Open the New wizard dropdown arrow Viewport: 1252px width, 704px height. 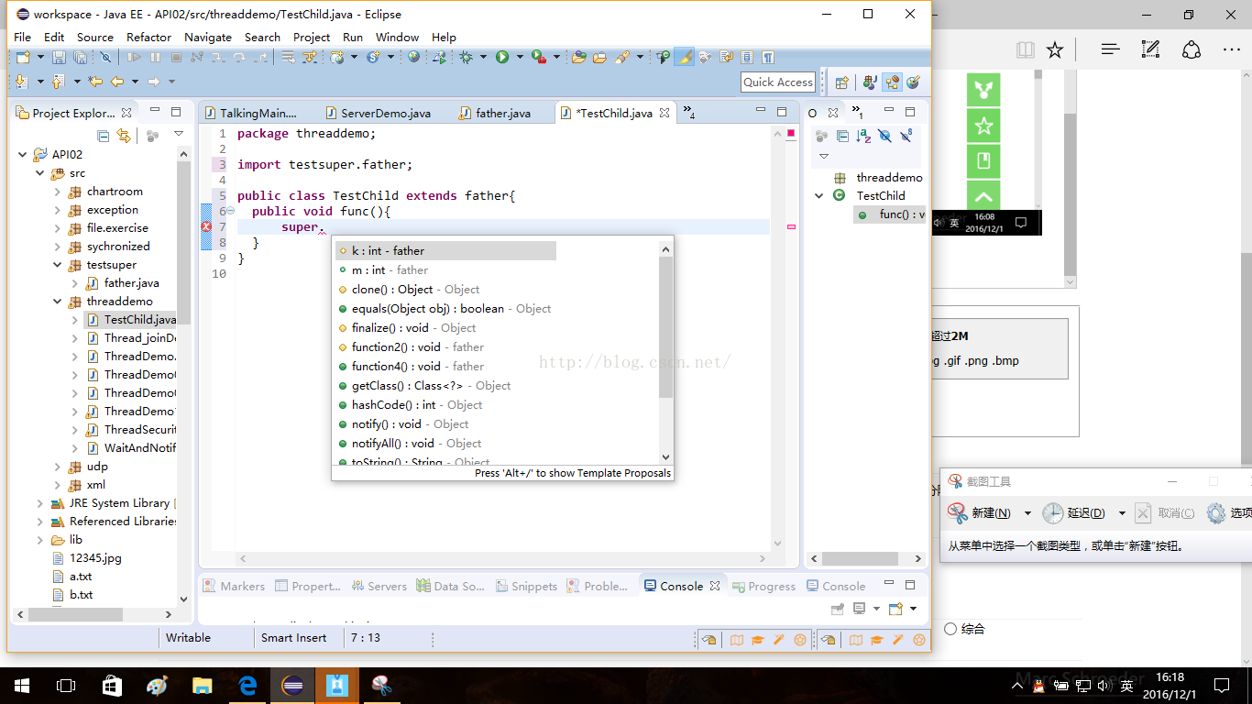40,57
